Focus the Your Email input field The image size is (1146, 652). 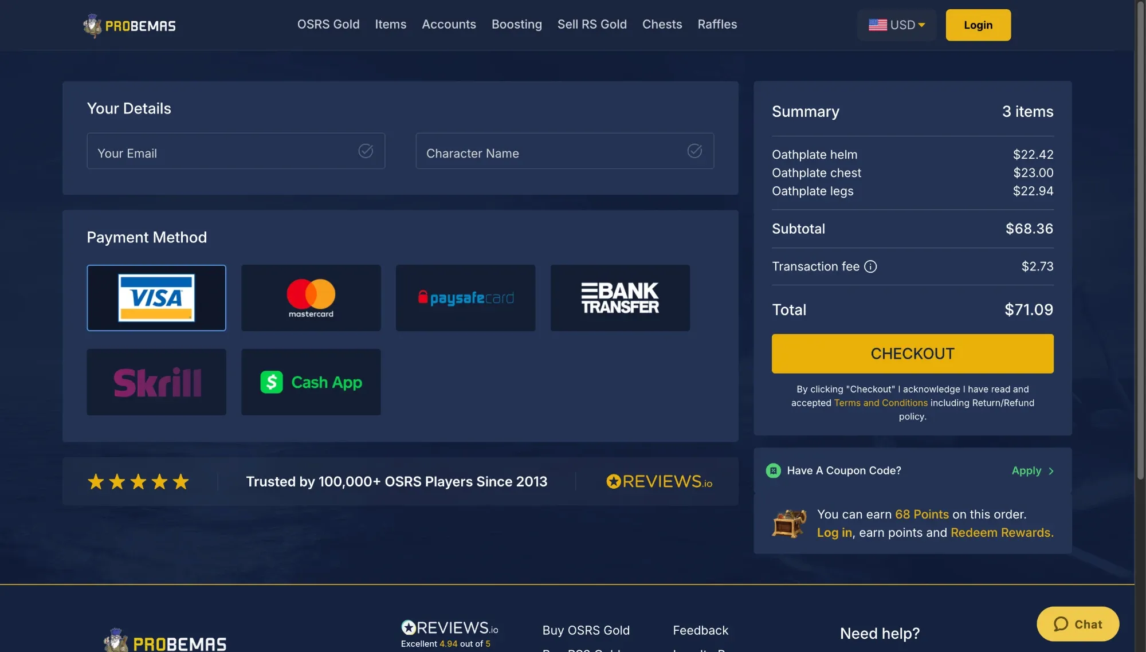(x=236, y=151)
